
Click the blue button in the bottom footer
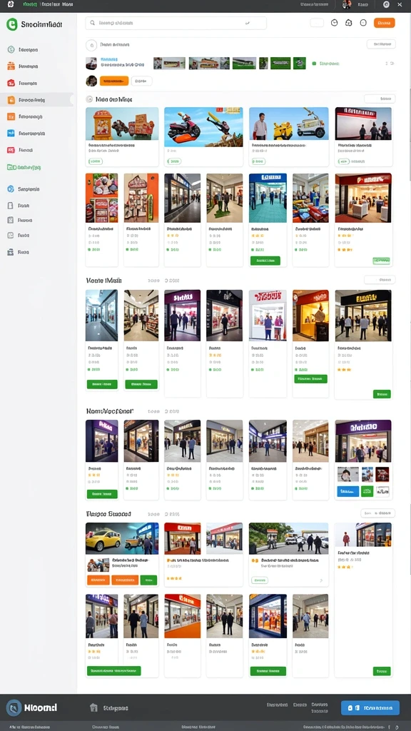[x=370, y=707]
